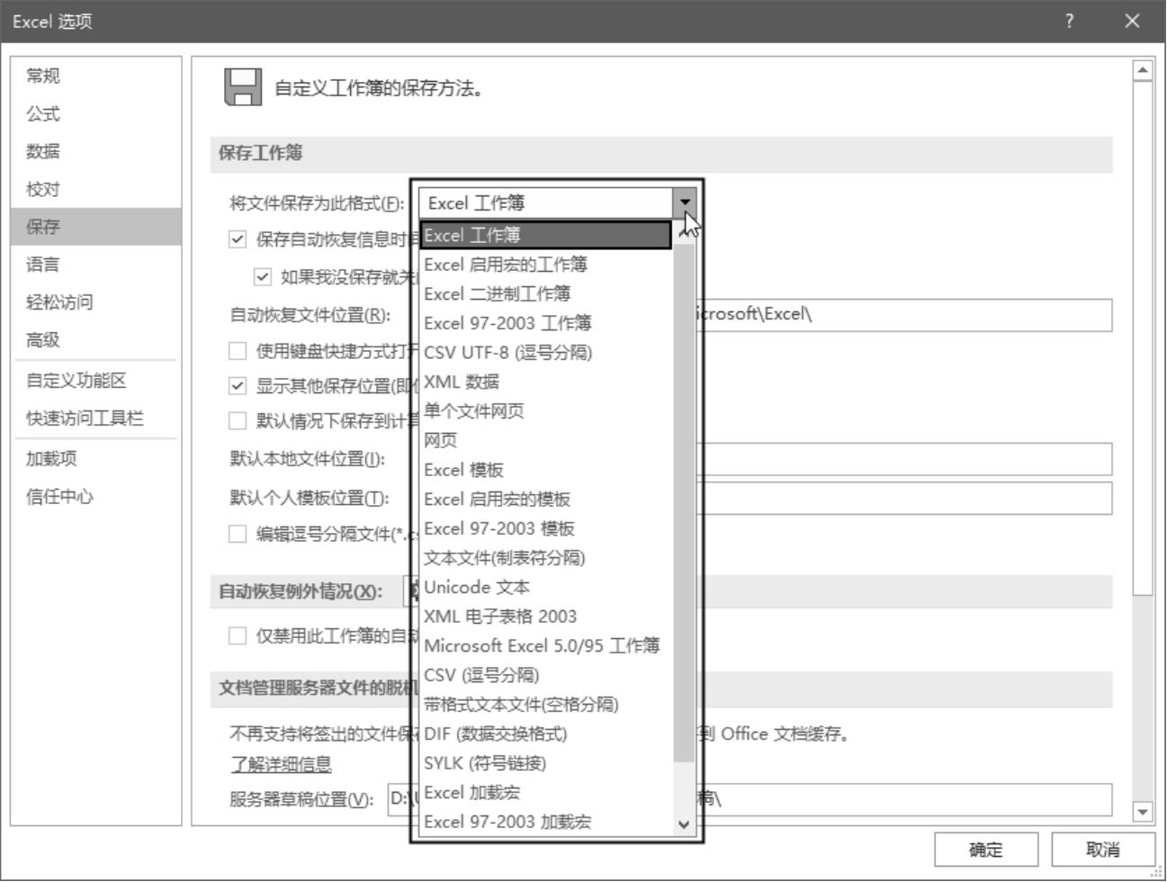Toggle 保存自动恢复信息 checkbox
Image resolution: width=1167 pixels, height=882 pixels.
pyautogui.click(x=238, y=239)
